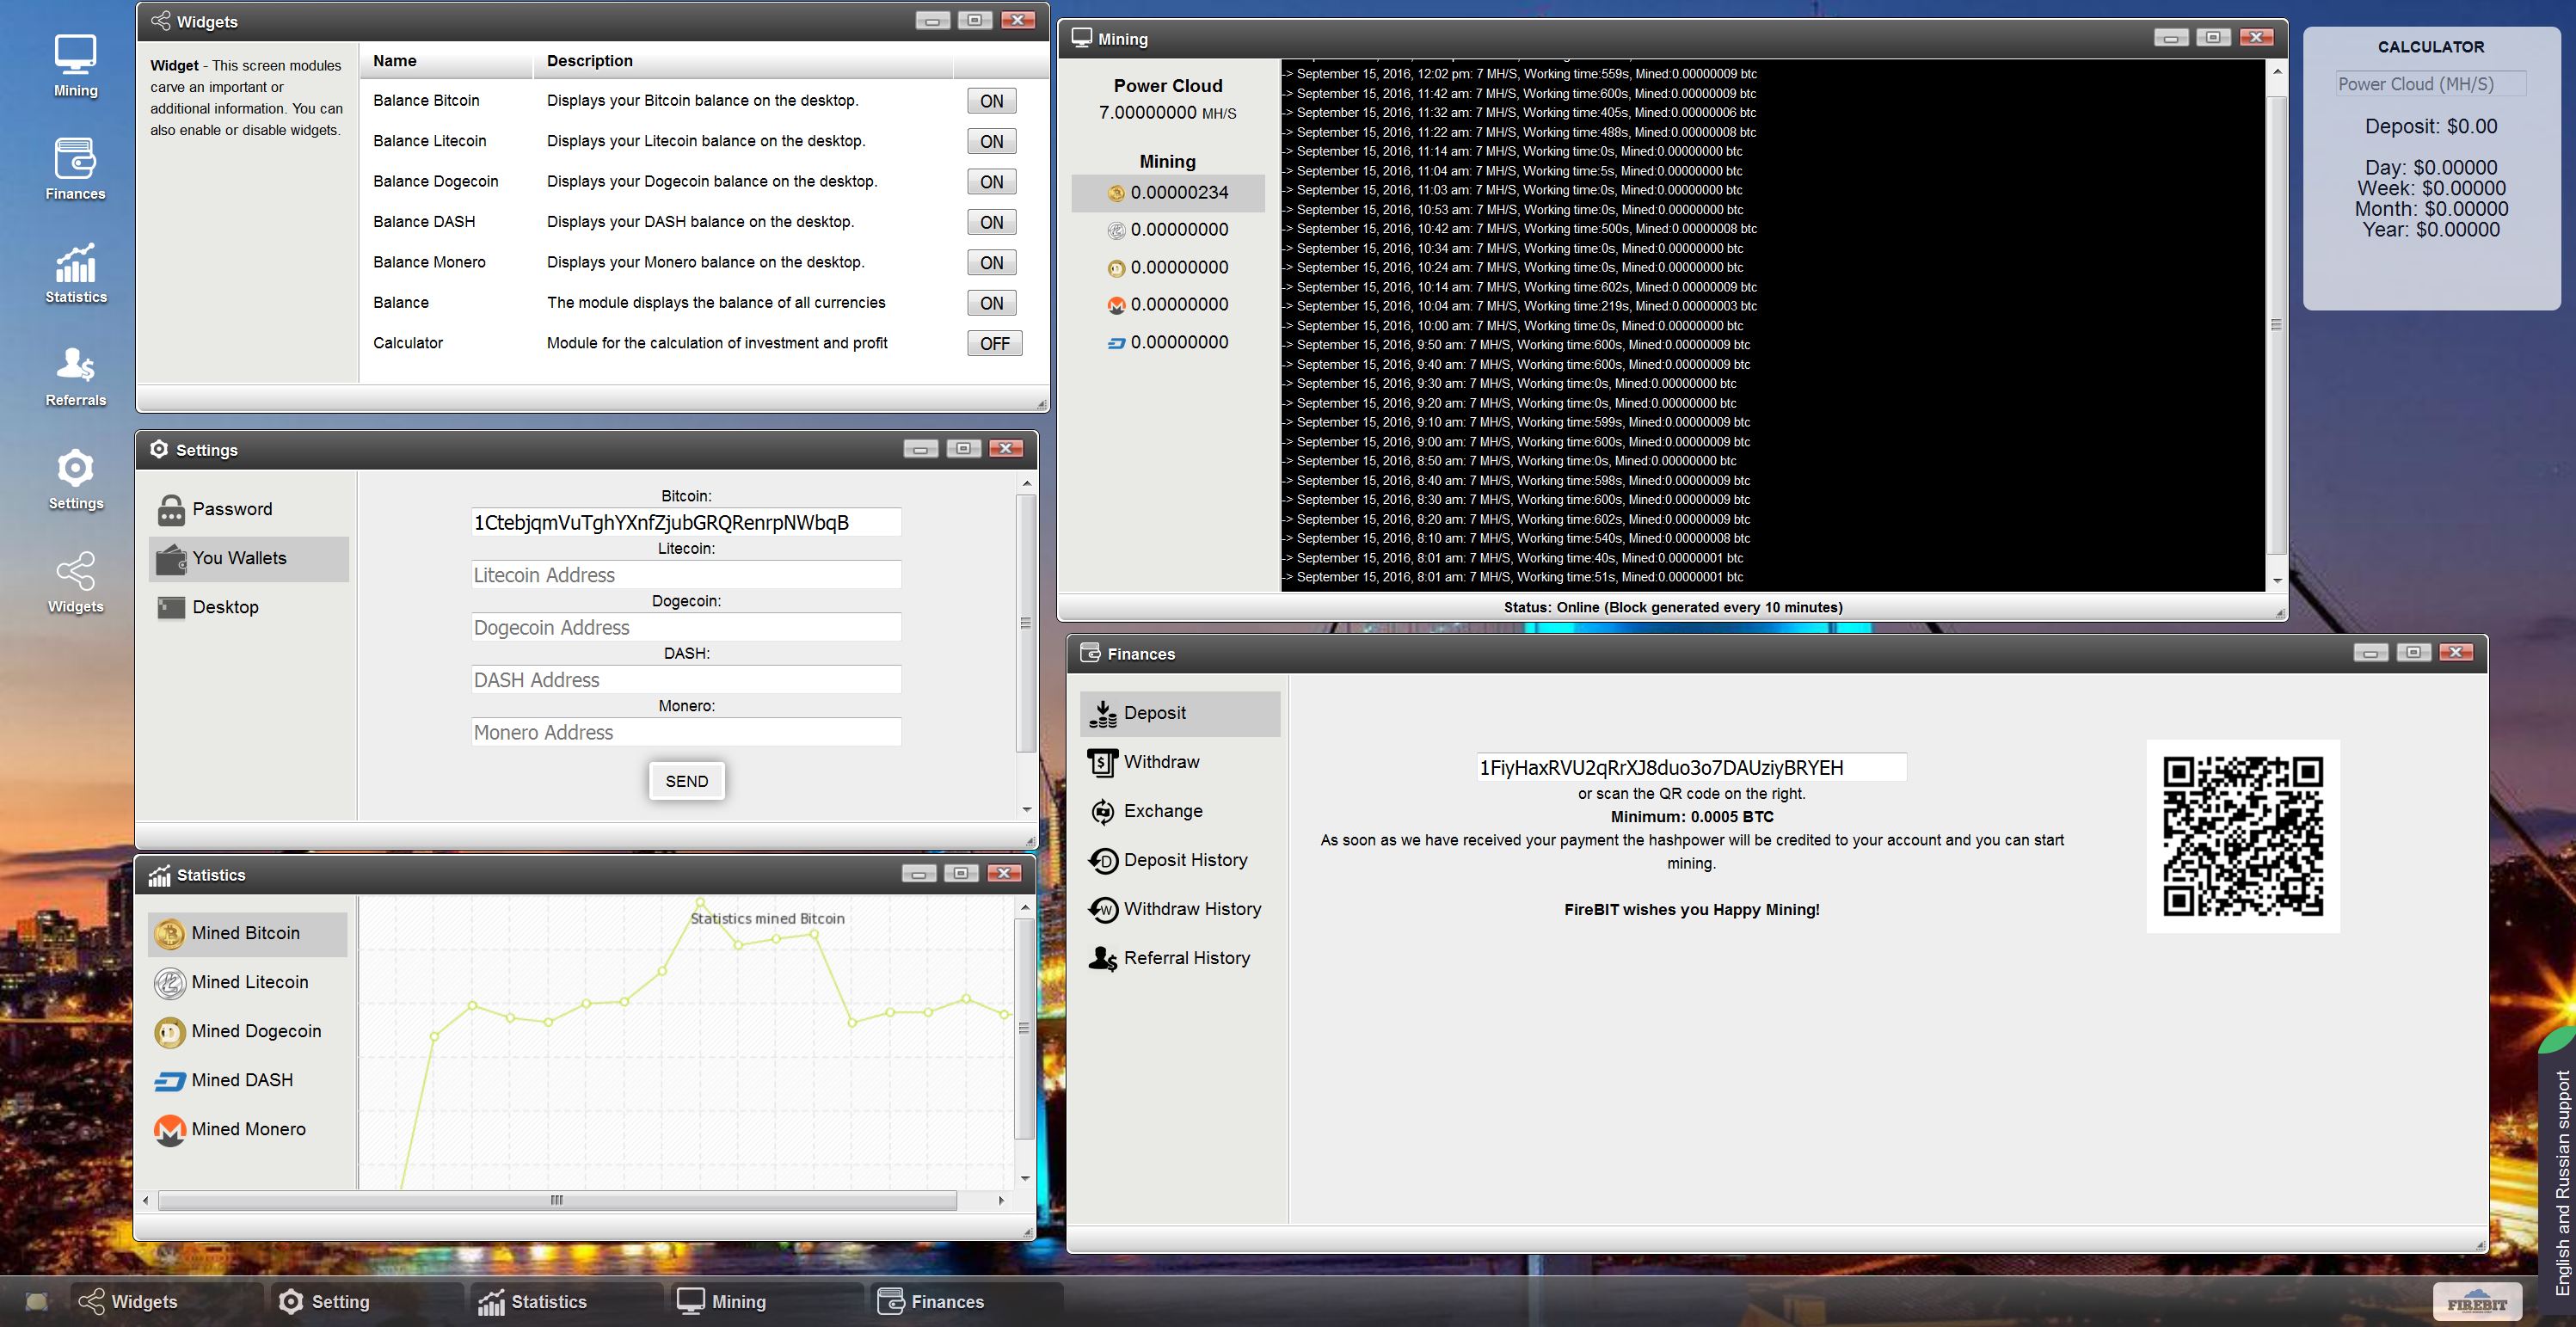
Task: Select the DASH balance row in Mining
Action: pyautogui.click(x=1168, y=342)
